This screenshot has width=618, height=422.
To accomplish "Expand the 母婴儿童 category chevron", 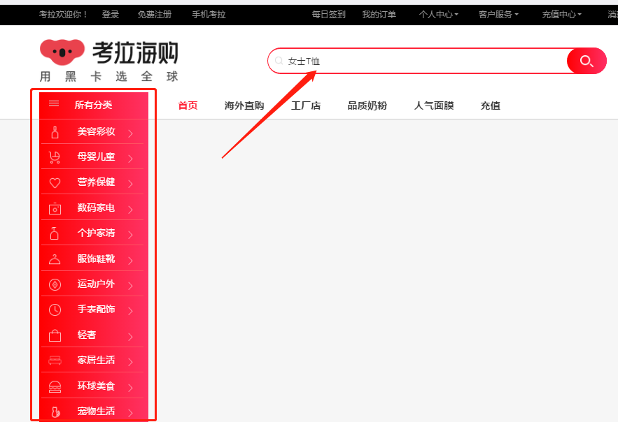I will pyautogui.click(x=130, y=159).
